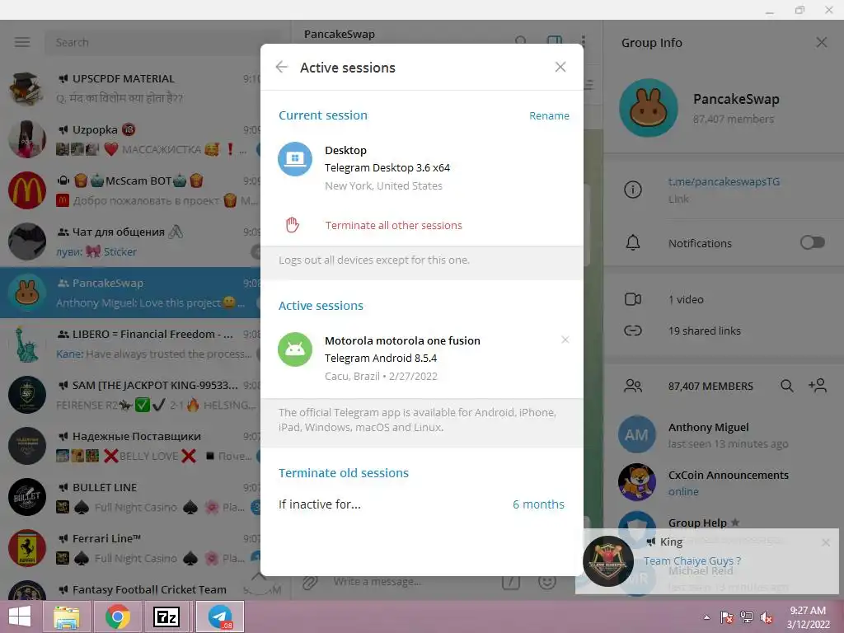Click Terminate all other sessions

tap(393, 225)
